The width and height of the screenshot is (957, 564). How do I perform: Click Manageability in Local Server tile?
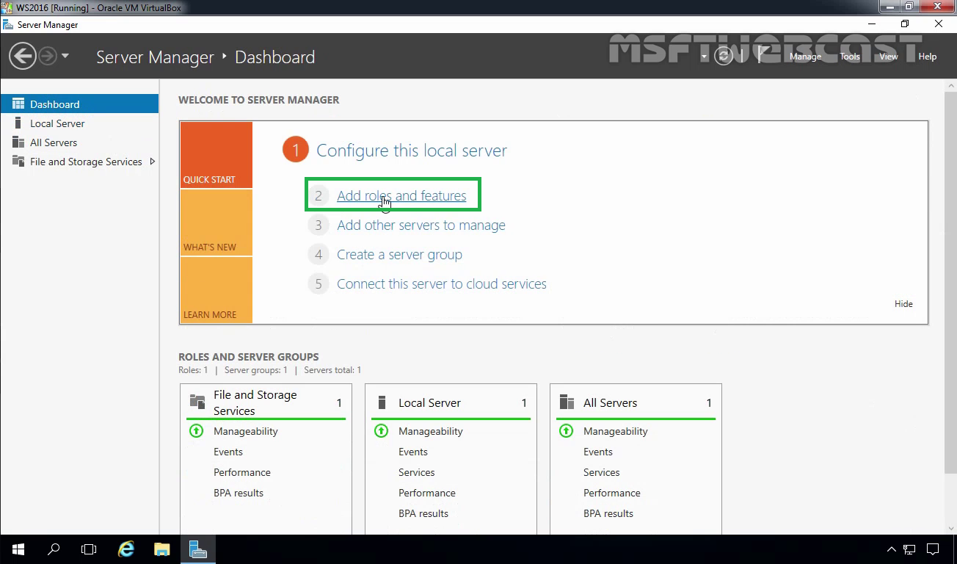[431, 431]
